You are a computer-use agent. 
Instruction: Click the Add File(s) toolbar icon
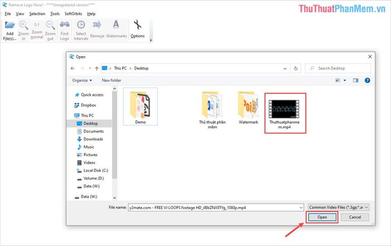(10, 31)
